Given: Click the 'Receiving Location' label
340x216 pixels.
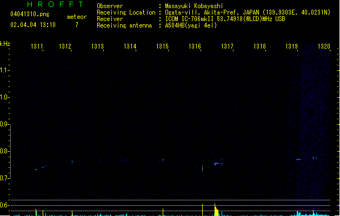Looking at the screenshot, I should coord(126,12).
